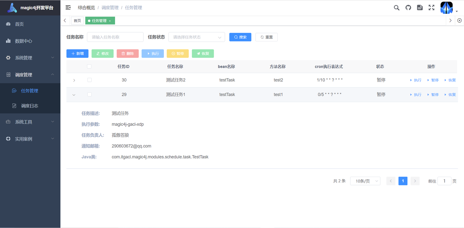Click the search magnifier icon in header
Screen dimensions: 464x228
point(397,8)
